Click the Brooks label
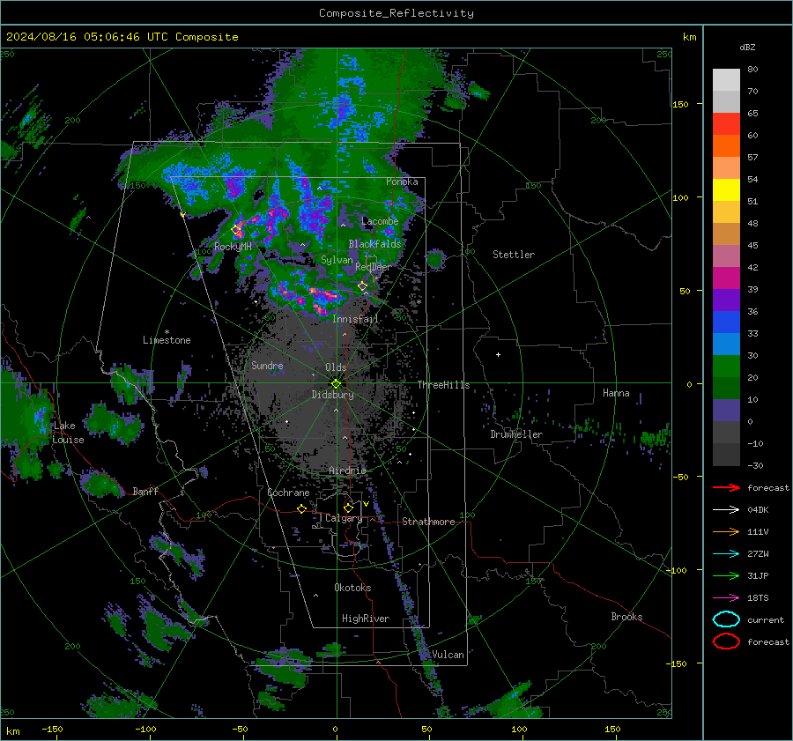Image resolution: width=793 pixels, height=741 pixels. coord(626,617)
